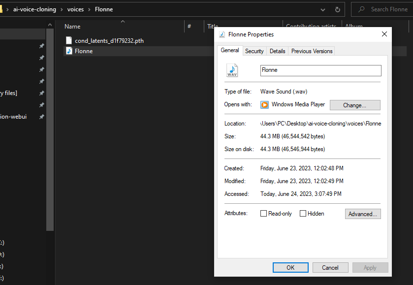Click the ai-voice-cloning breadcrumb
The height and width of the screenshot is (285, 413).
click(34, 9)
